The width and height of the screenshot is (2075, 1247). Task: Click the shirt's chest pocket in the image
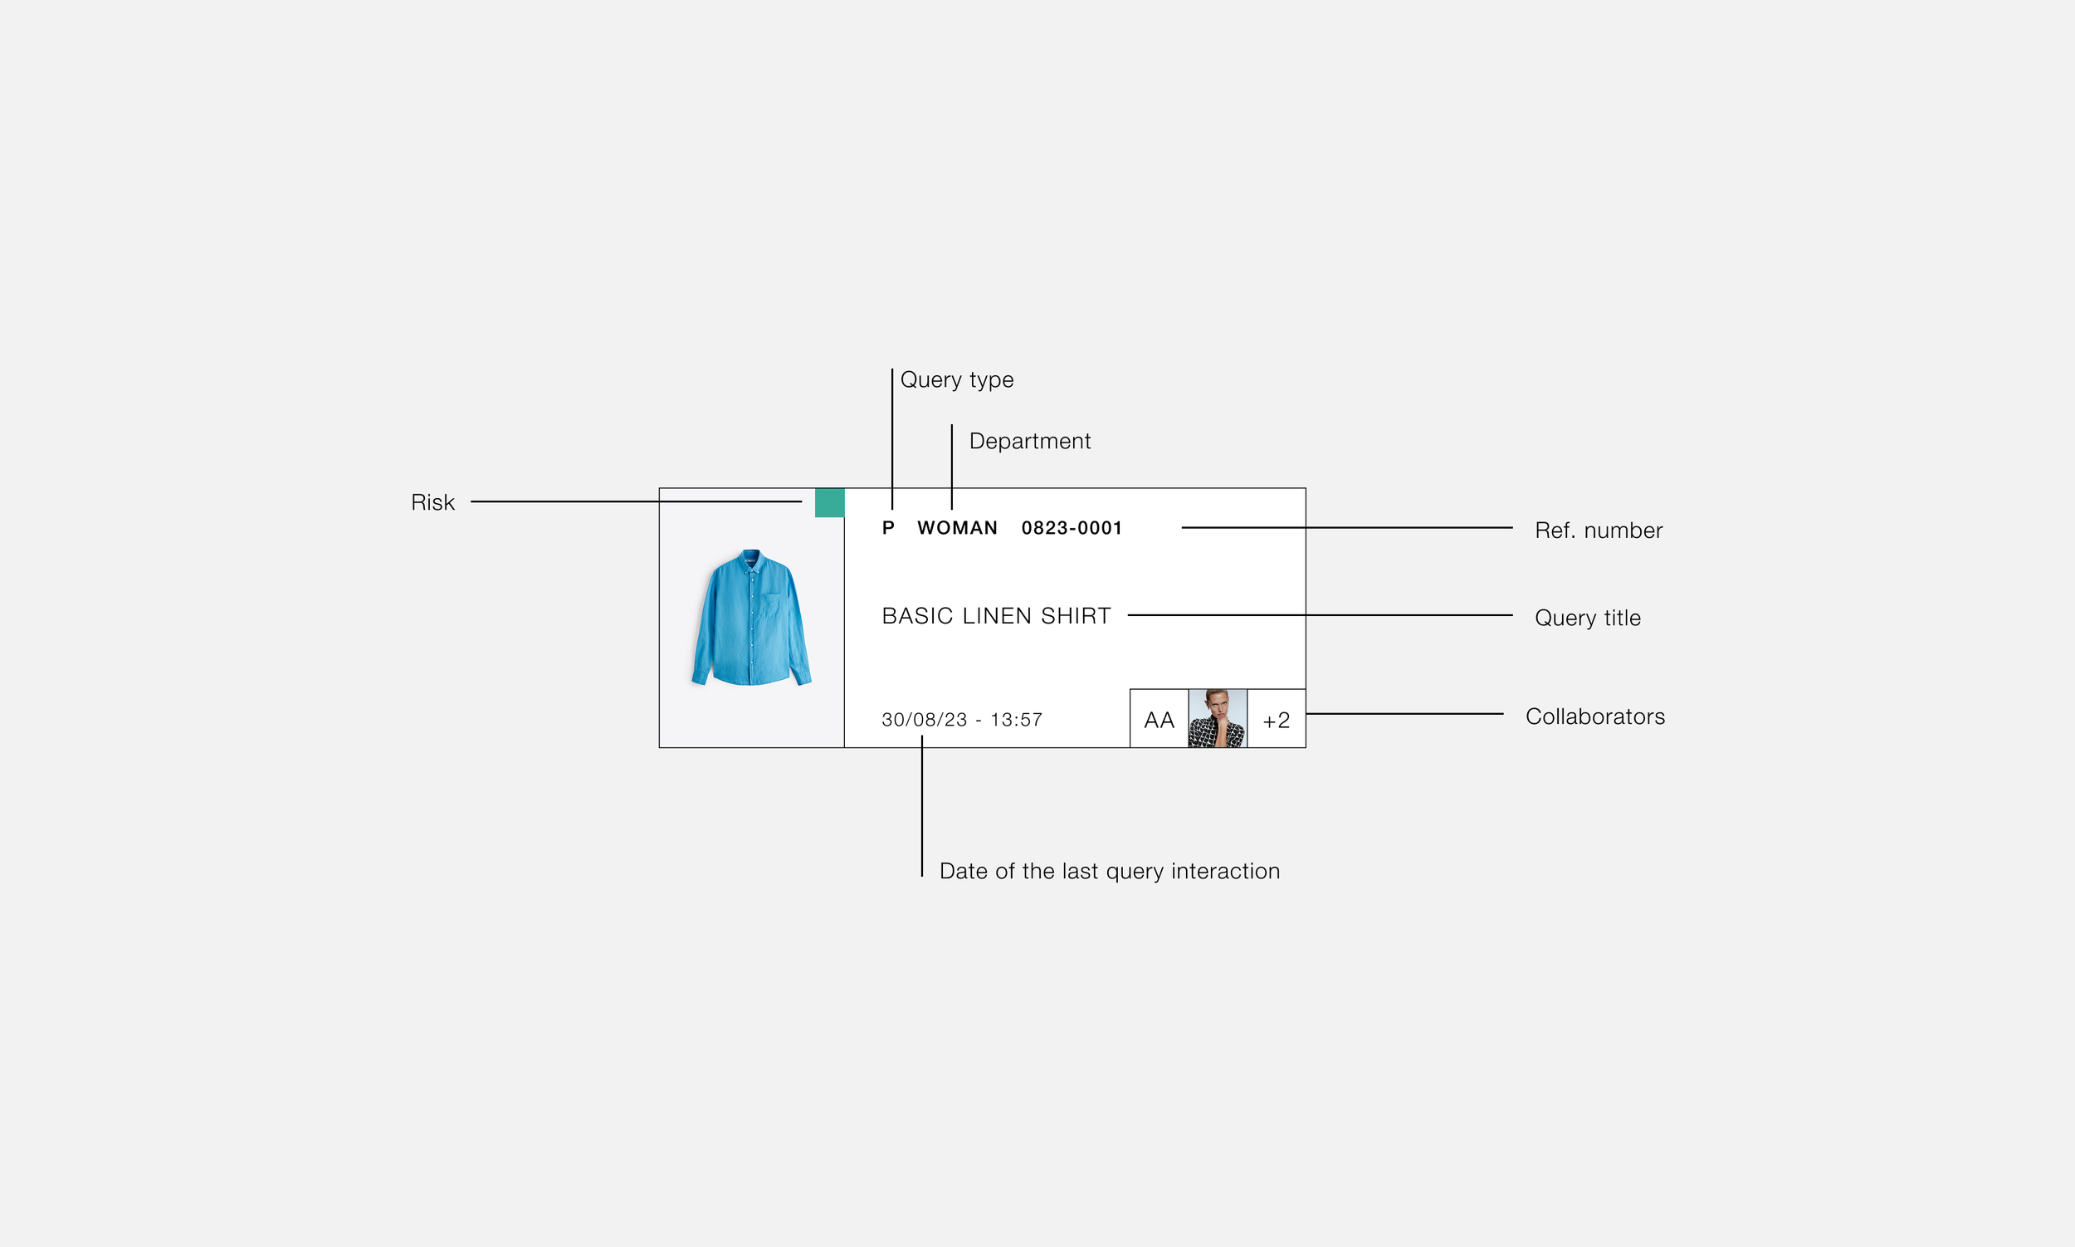772,607
